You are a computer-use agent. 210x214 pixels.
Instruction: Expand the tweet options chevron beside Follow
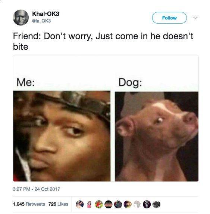tap(195, 18)
